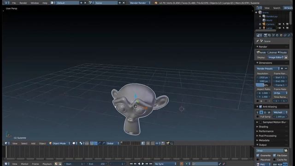
Task: Enable the Sampled Motion Blur checkbox
Action: [x=260, y=122]
